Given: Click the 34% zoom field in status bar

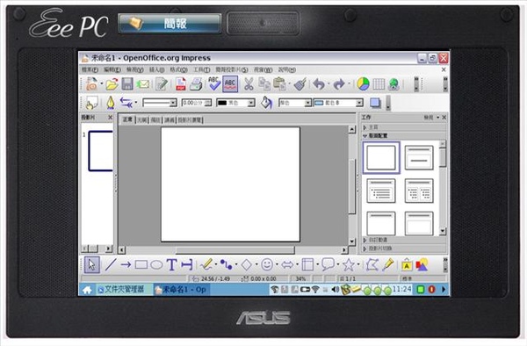Looking at the screenshot, I should coord(300,278).
